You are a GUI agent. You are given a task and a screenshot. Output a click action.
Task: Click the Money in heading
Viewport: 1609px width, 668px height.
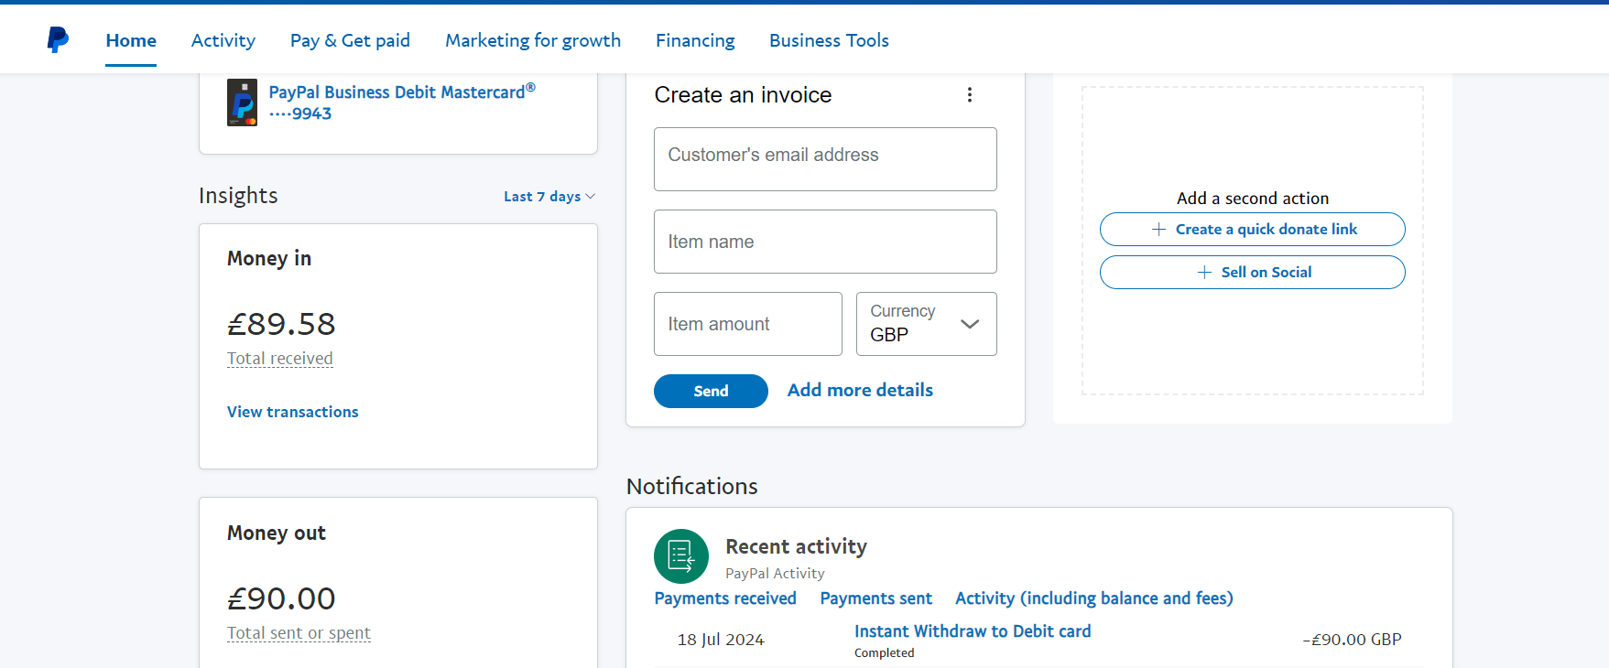pos(269,258)
